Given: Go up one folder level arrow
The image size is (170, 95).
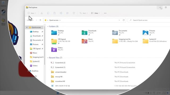Looking at the screenshot, I should [x=40, y=20].
